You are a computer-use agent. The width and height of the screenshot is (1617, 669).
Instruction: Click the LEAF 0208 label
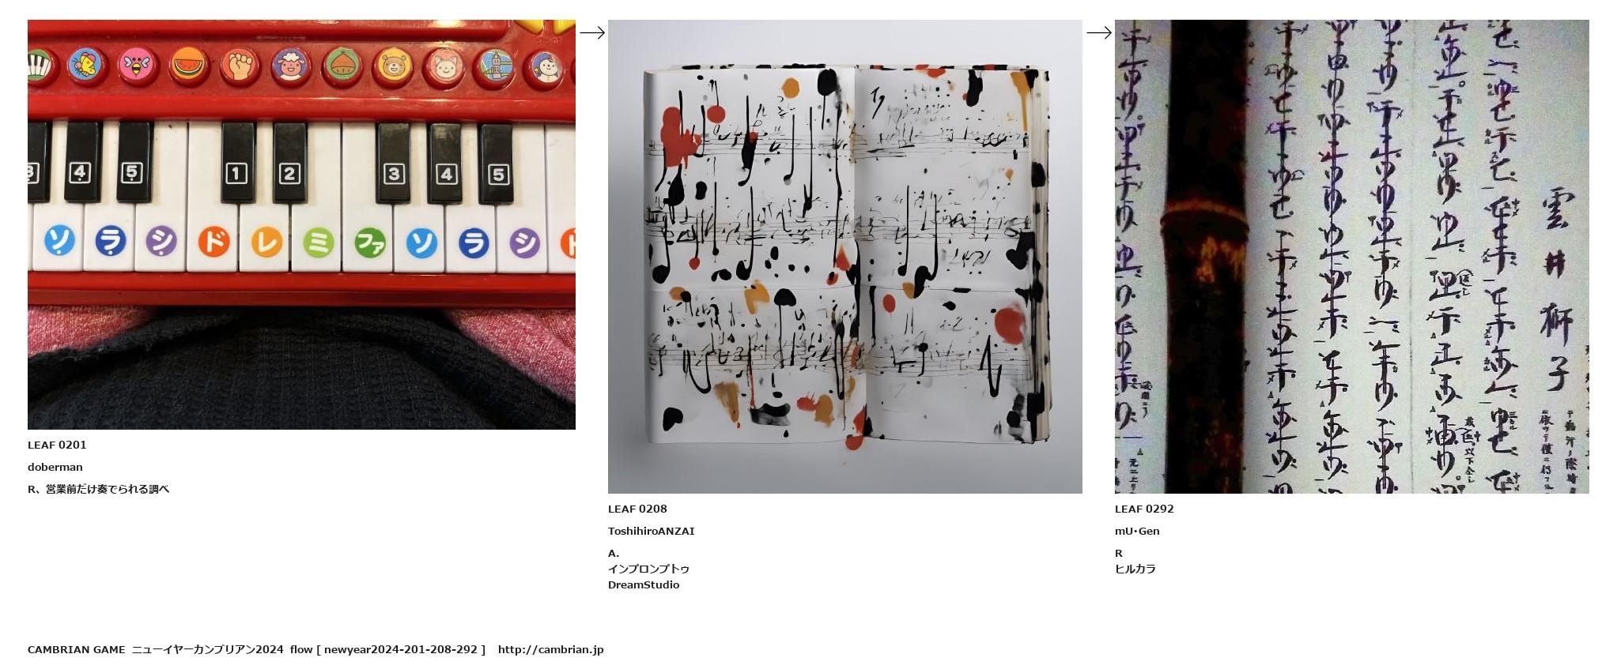(637, 509)
